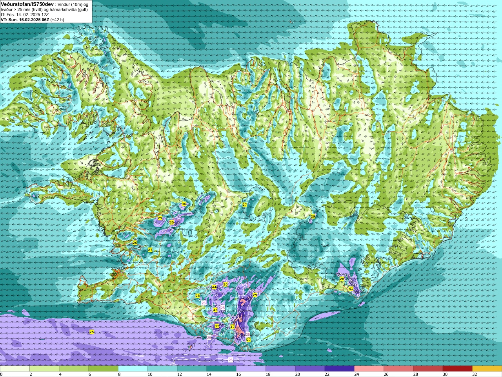Click the yellow 26 gust marker
The image size is (502, 377).
(135, 243)
